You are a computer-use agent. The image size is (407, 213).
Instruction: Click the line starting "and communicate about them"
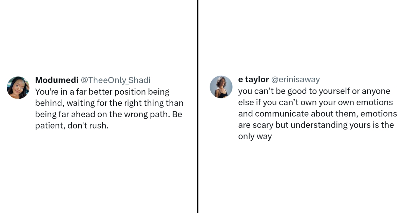[x=317, y=114]
